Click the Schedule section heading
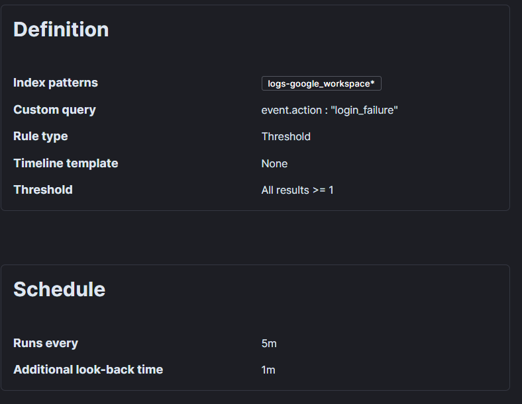This screenshot has width=522, height=404. pyautogui.click(x=59, y=290)
